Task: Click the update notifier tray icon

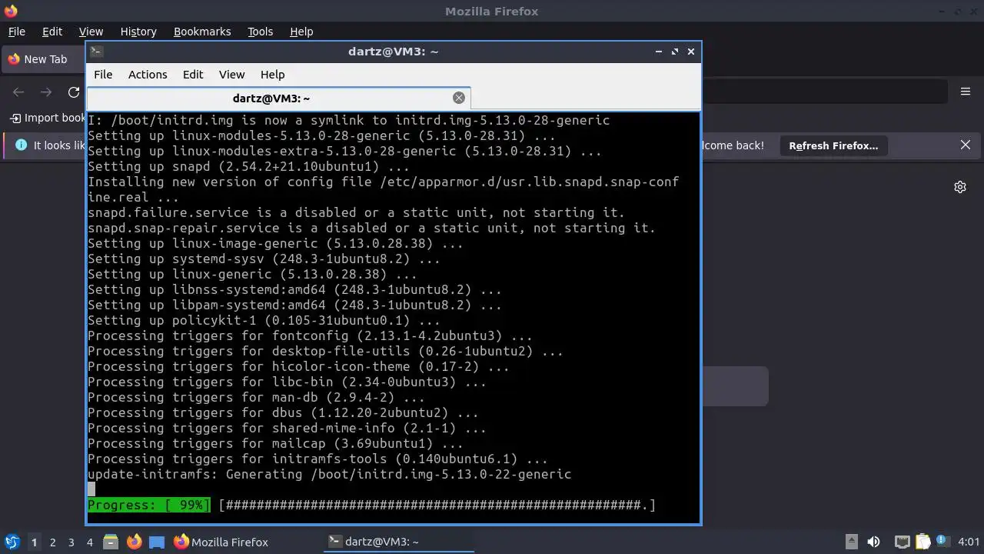Action: (x=941, y=542)
